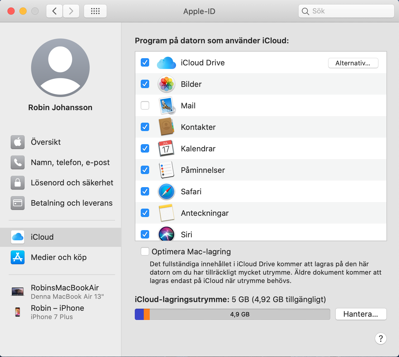Open iCloud Drive Alternativ... options
This screenshot has height=357, width=399.
353,63
